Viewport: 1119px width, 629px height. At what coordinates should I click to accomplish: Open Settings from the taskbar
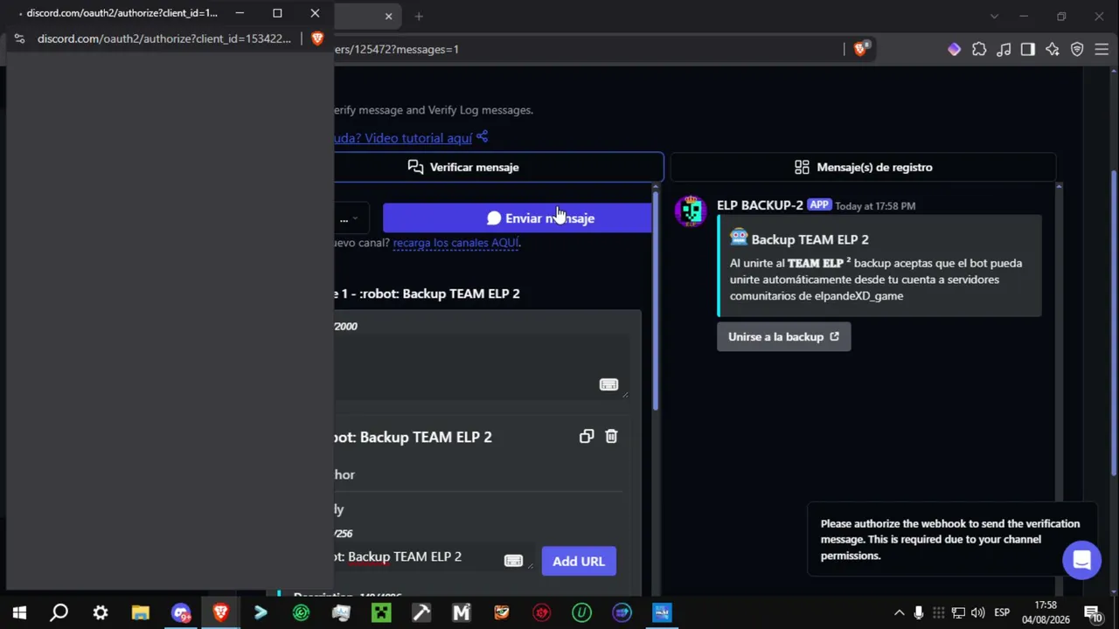click(x=100, y=612)
